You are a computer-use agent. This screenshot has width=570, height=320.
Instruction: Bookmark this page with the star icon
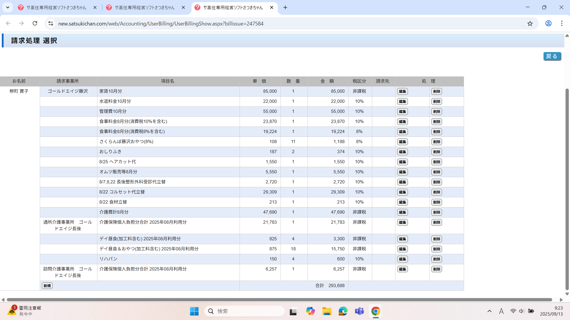point(530,23)
